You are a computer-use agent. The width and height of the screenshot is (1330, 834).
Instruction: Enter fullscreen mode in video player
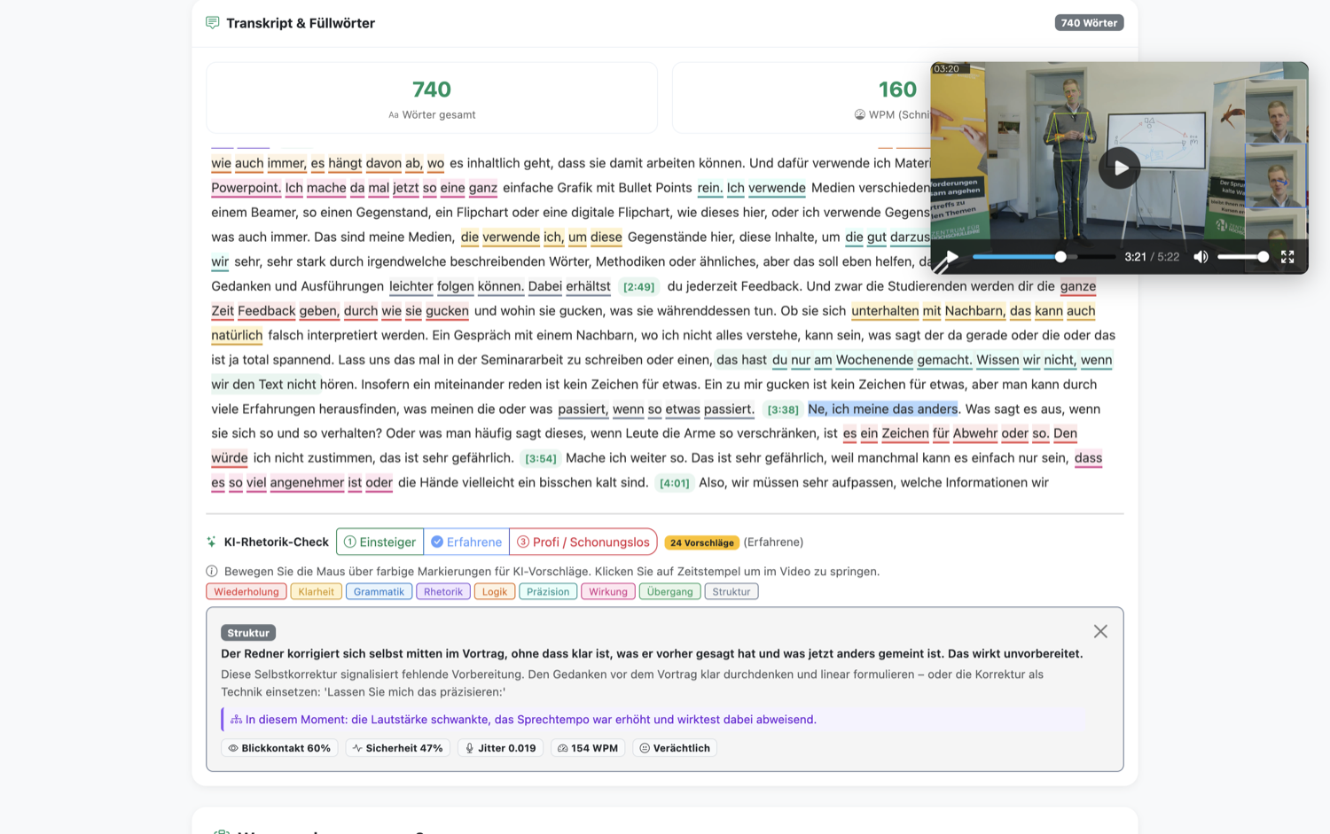point(1287,257)
